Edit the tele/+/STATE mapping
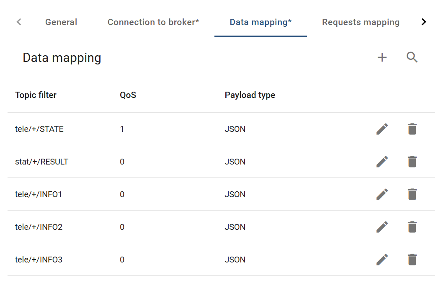Screen dimensions: 441x288 click(x=382, y=129)
